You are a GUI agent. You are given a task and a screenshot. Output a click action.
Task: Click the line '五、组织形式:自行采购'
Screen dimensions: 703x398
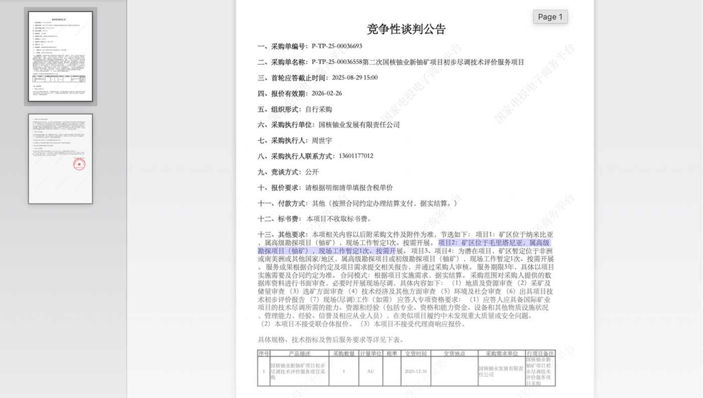[295, 109]
